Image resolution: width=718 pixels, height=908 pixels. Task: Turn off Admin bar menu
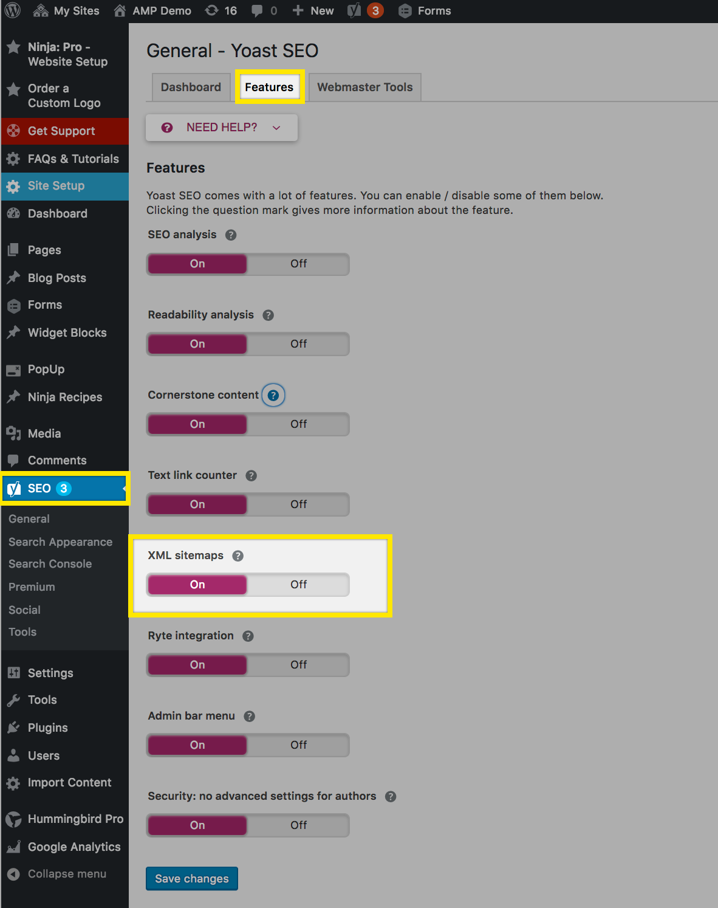(x=298, y=745)
